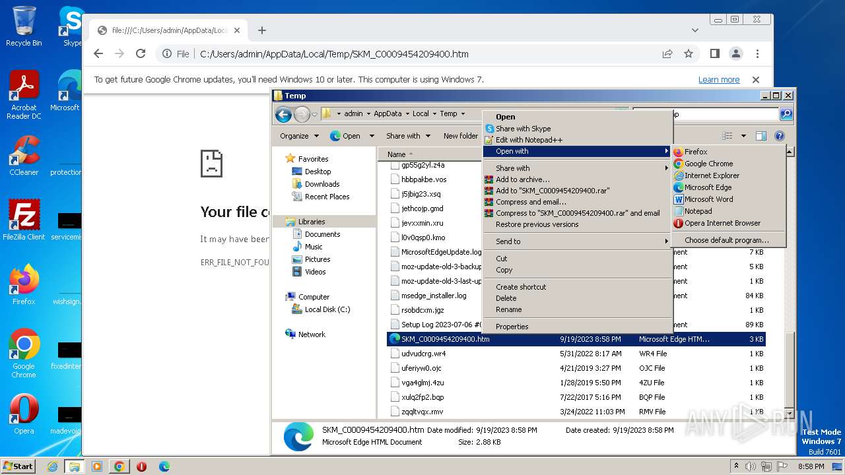
Task: Expand the Libraries node
Action: [311, 222]
